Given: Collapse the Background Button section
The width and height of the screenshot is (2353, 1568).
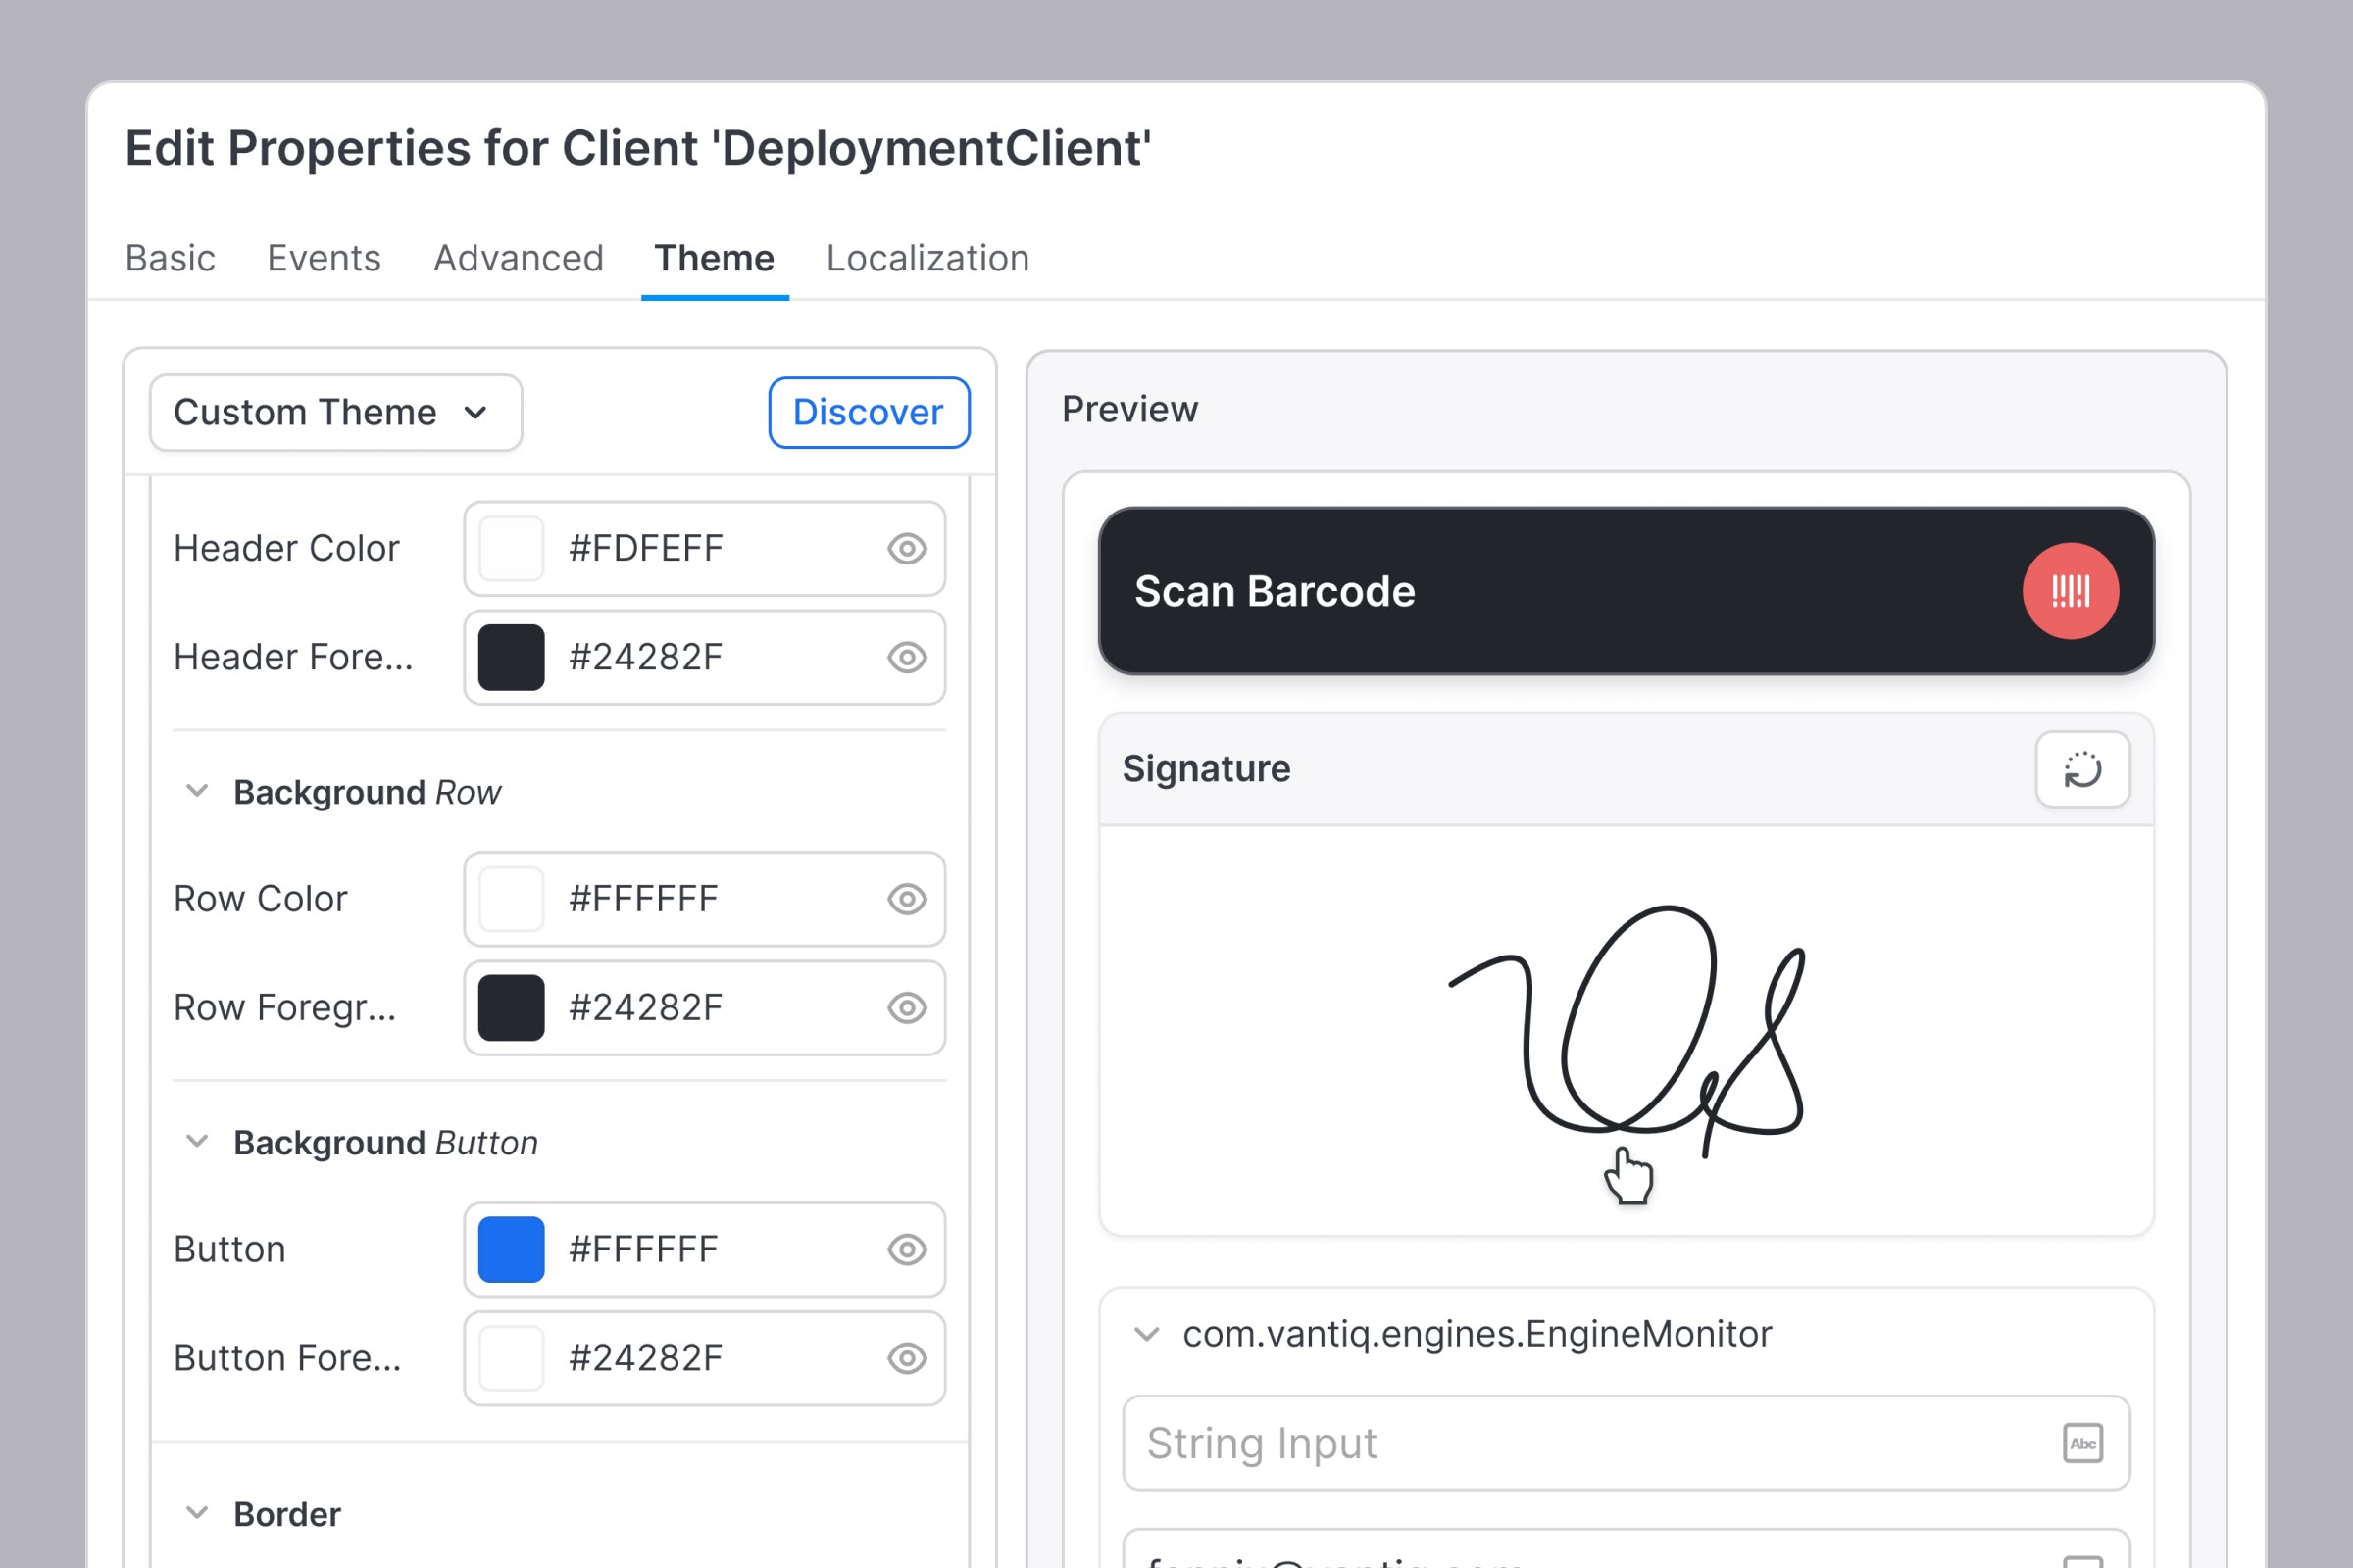Looking at the screenshot, I should (197, 1142).
